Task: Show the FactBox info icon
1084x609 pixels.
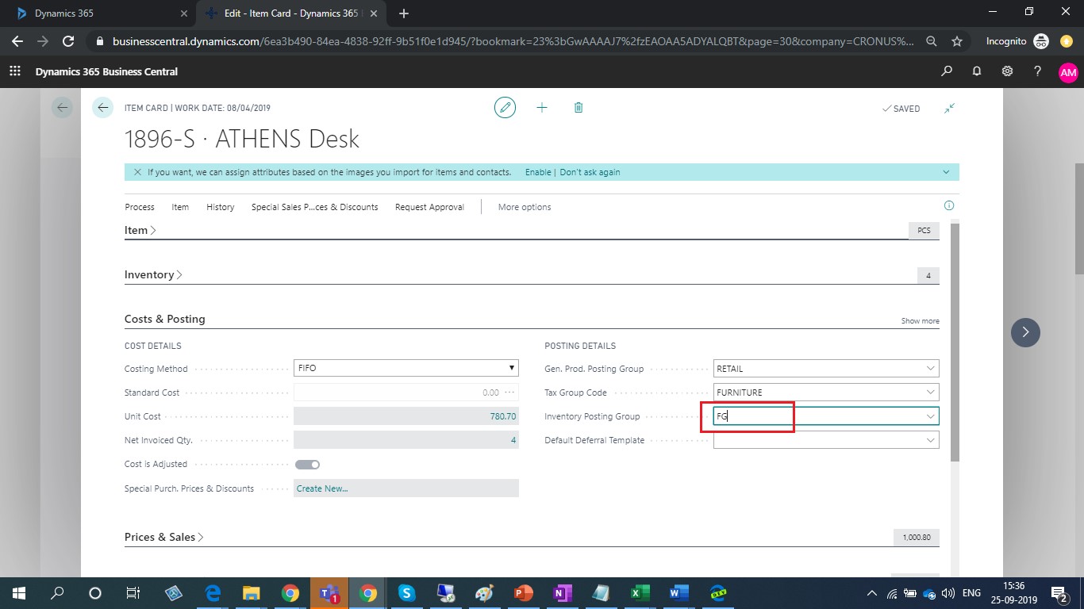Action: coord(949,206)
